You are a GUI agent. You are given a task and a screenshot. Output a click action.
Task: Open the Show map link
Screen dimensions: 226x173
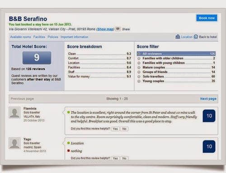[105, 29]
